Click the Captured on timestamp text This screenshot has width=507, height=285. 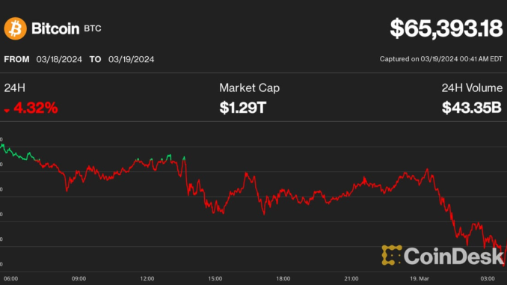pyautogui.click(x=441, y=59)
